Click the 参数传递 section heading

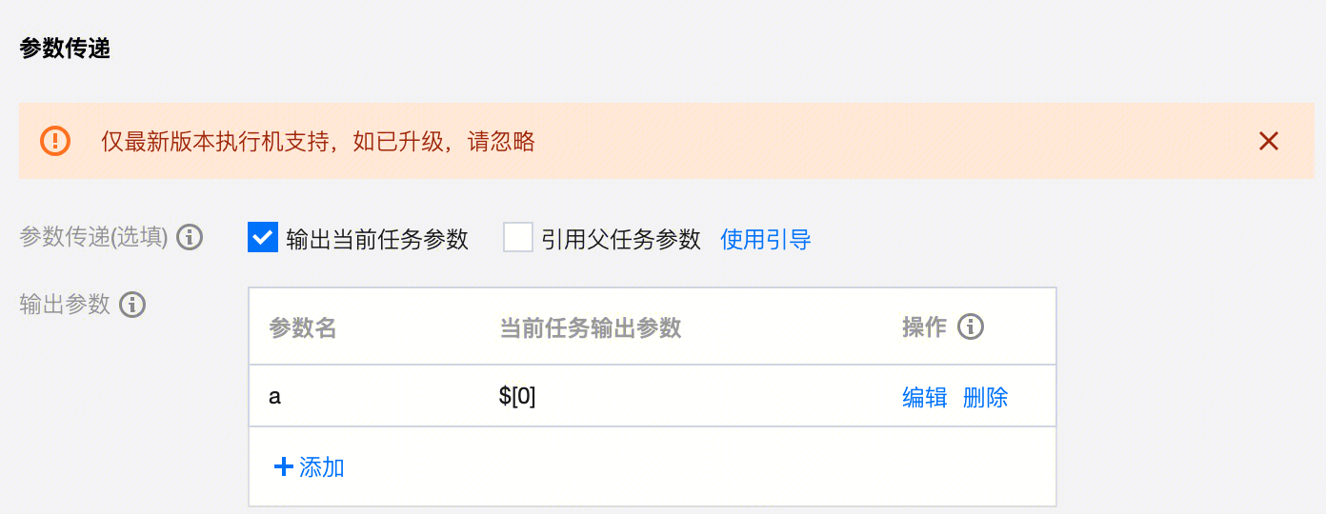click(x=65, y=48)
